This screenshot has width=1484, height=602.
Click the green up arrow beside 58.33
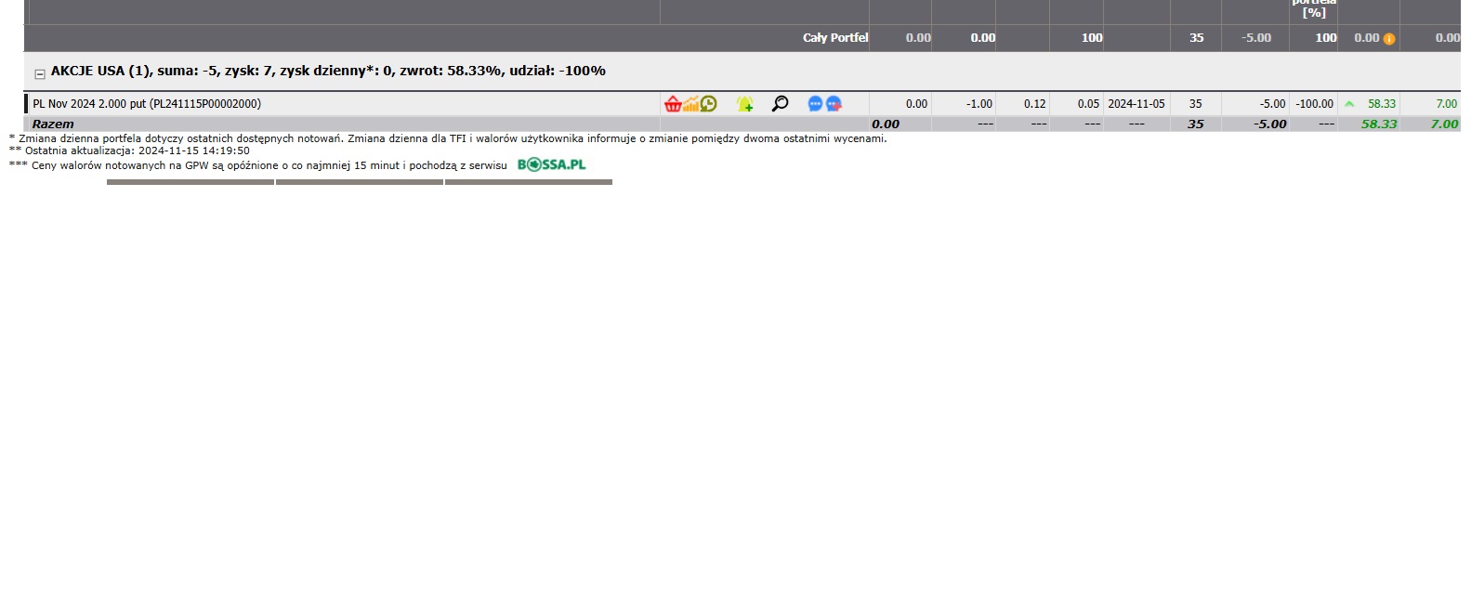1349,104
